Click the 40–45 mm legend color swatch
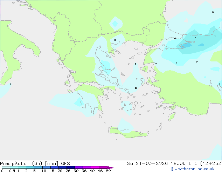 point(95,167)
